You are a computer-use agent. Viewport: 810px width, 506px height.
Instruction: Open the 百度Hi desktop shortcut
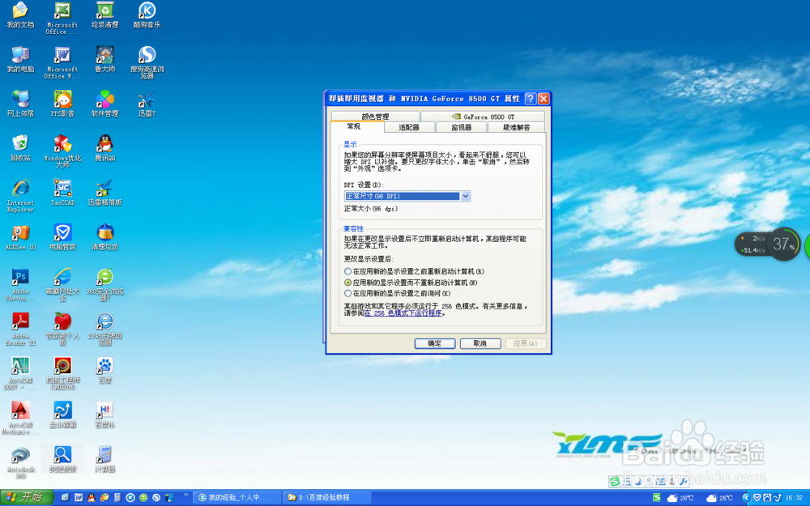(x=104, y=415)
